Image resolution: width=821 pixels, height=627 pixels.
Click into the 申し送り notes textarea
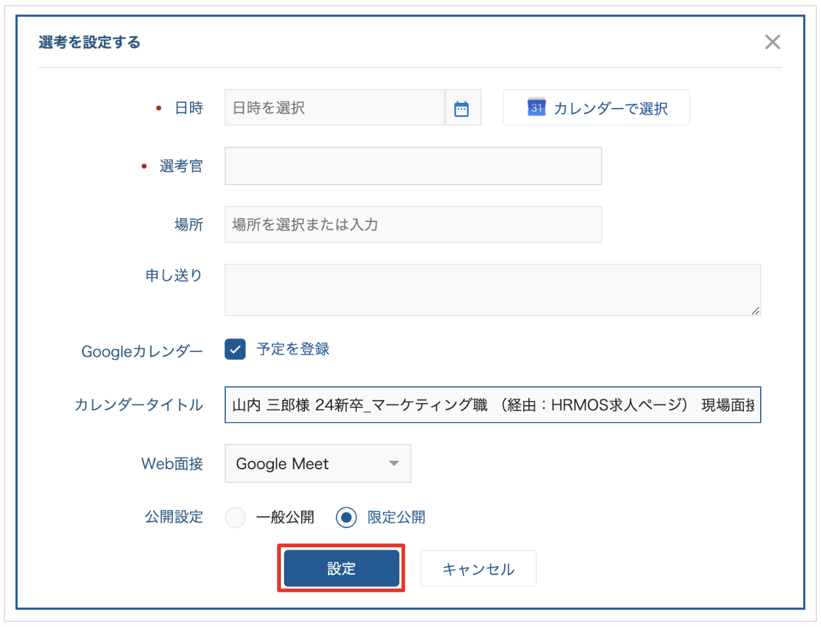pyautogui.click(x=491, y=290)
